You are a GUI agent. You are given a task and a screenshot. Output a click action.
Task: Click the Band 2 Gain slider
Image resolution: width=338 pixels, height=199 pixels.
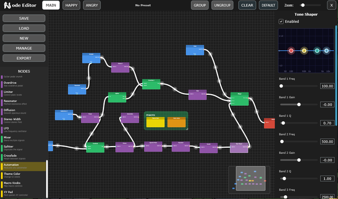[x=299, y=160]
